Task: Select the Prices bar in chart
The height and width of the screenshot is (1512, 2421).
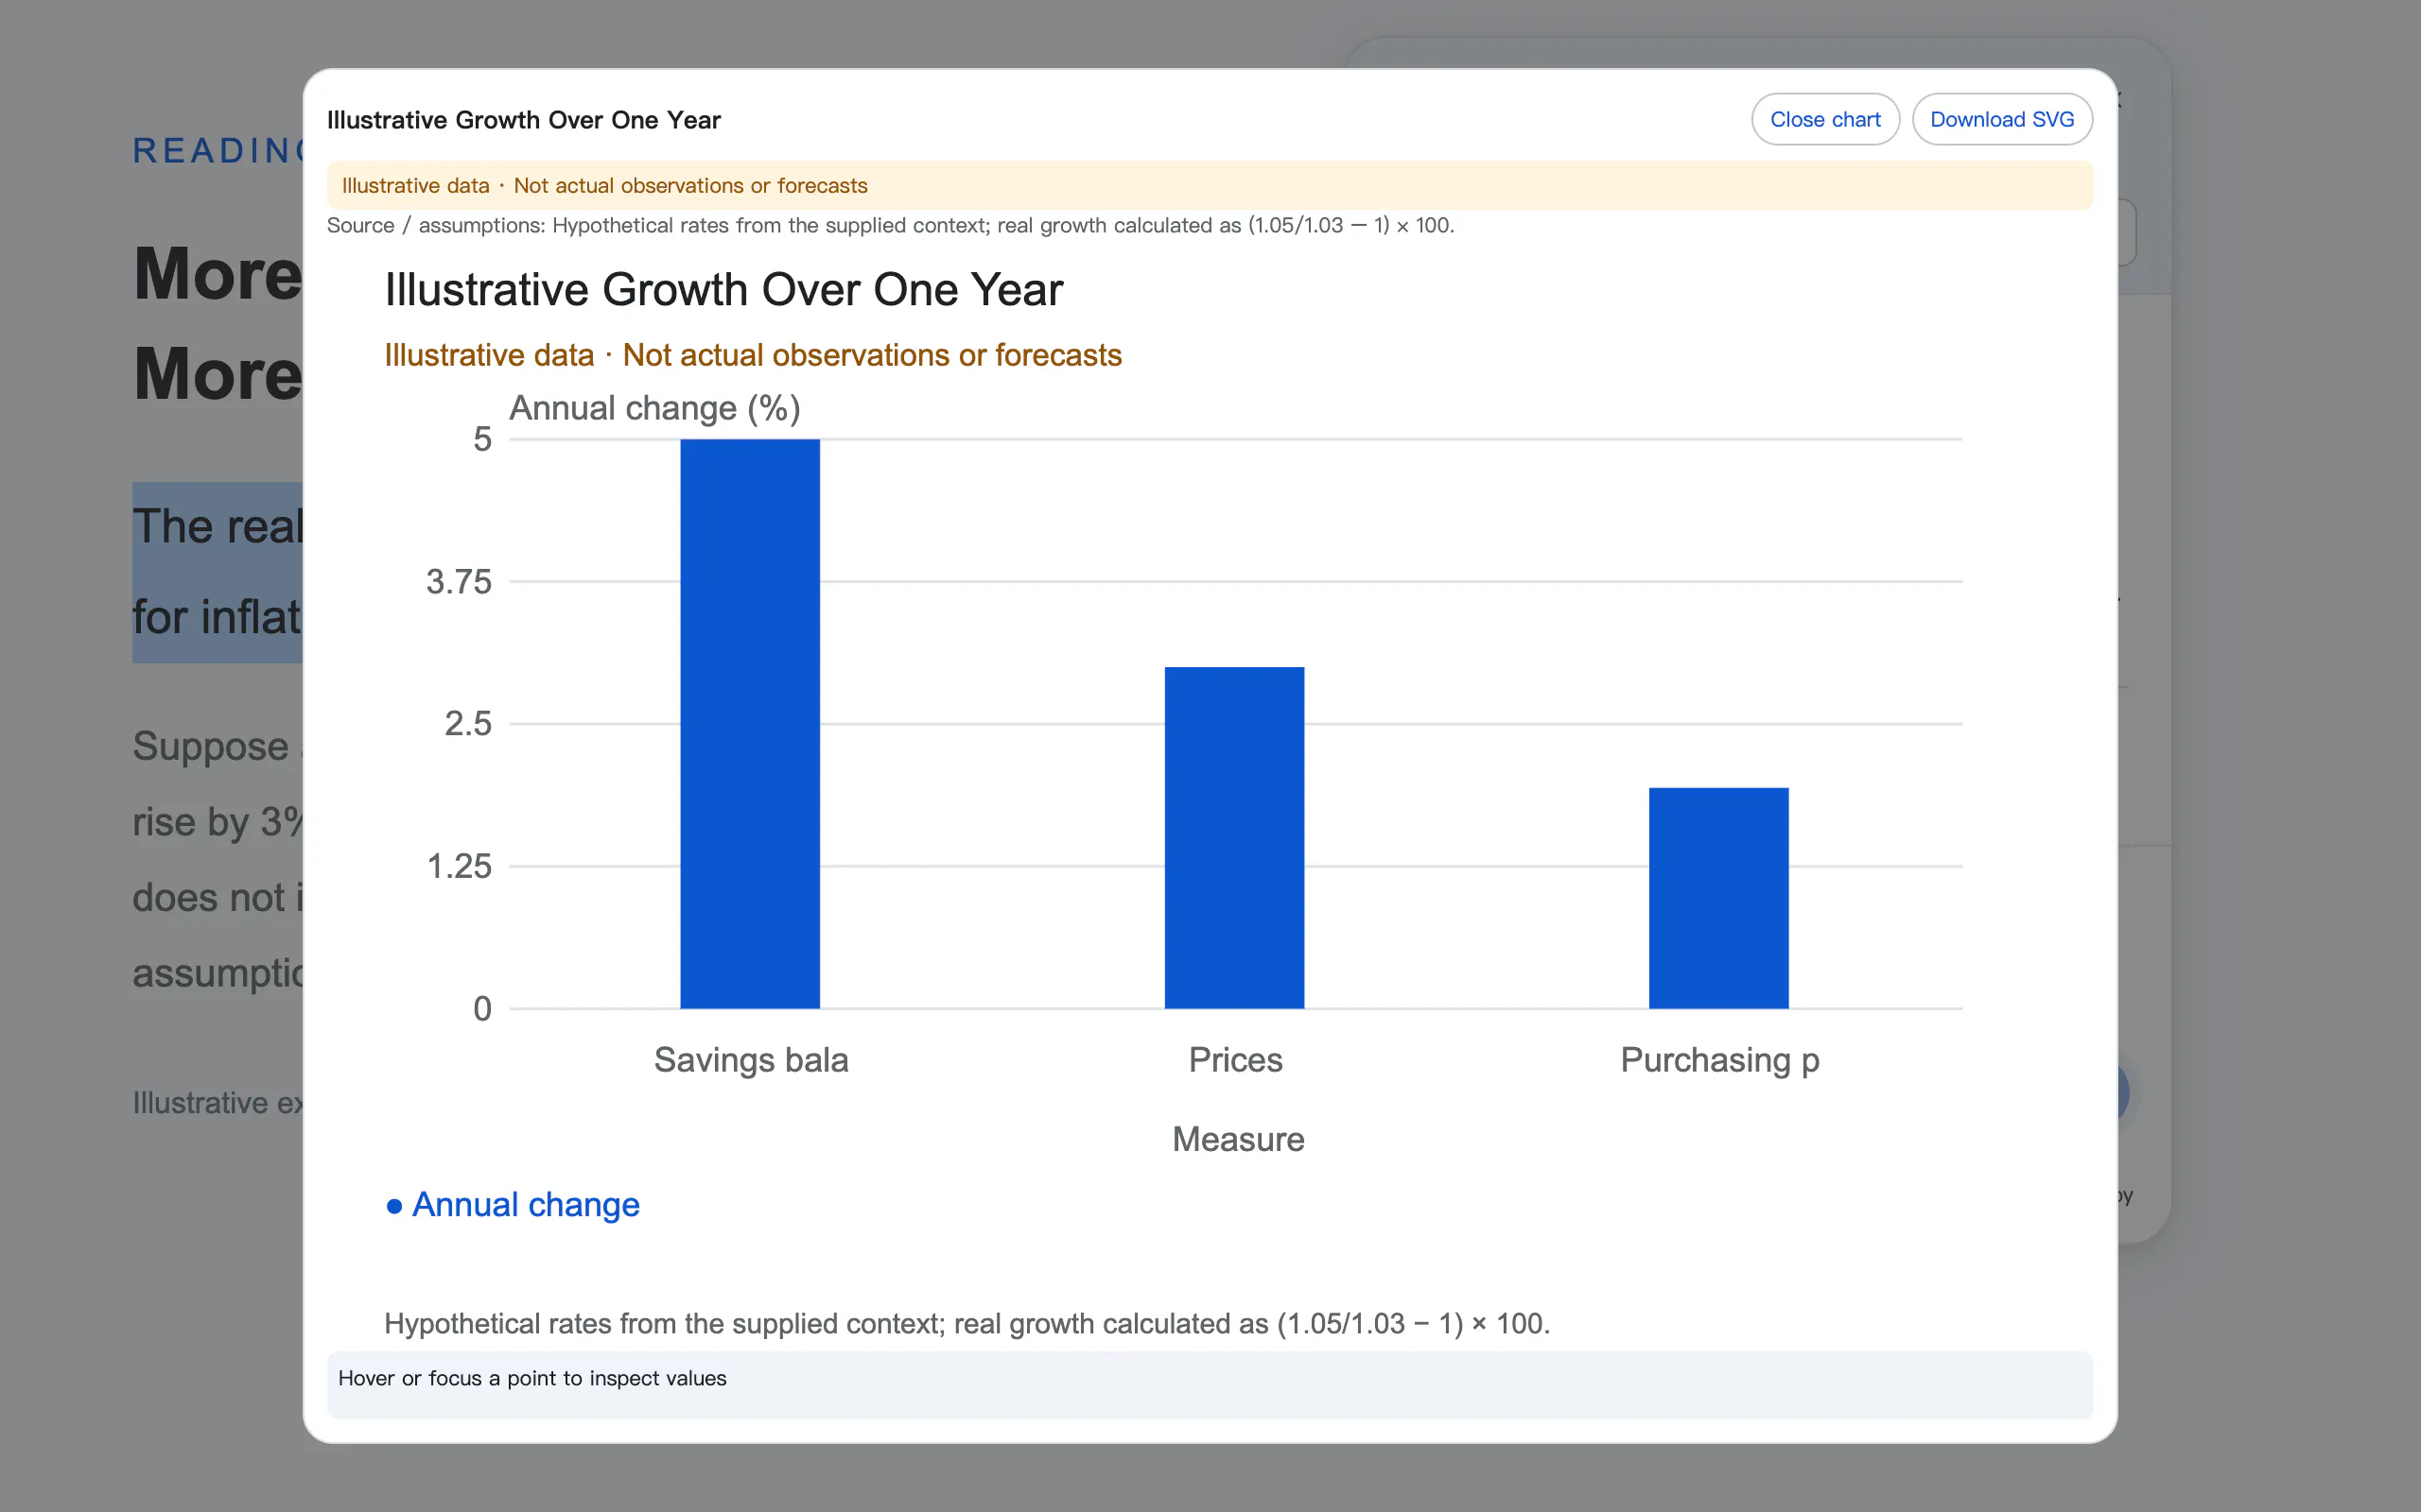Action: pyautogui.click(x=1234, y=837)
